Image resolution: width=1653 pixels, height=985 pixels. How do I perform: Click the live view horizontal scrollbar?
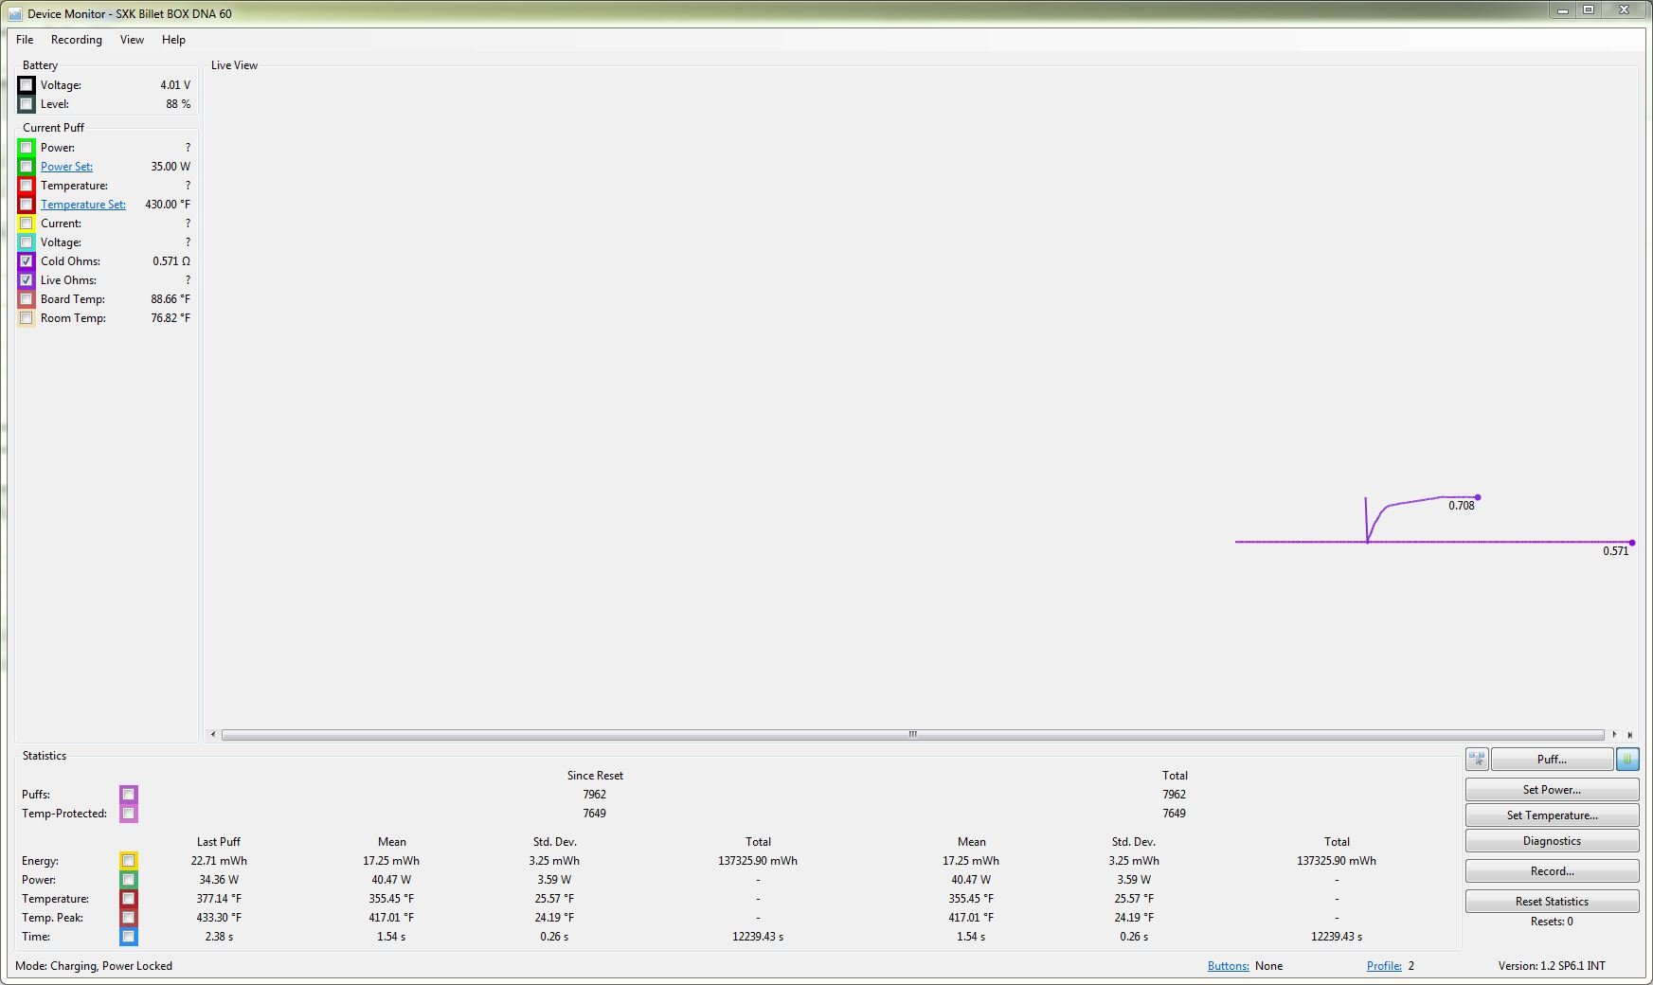[912, 735]
